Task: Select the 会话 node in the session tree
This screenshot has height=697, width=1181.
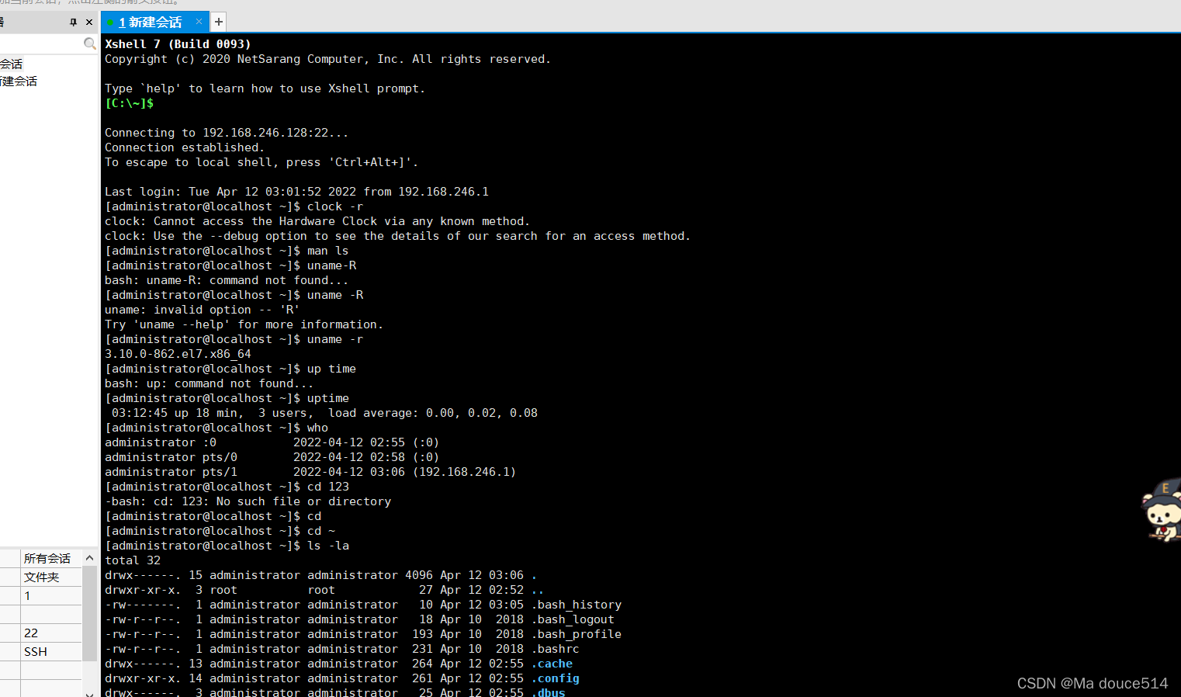Action: (11, 63)
